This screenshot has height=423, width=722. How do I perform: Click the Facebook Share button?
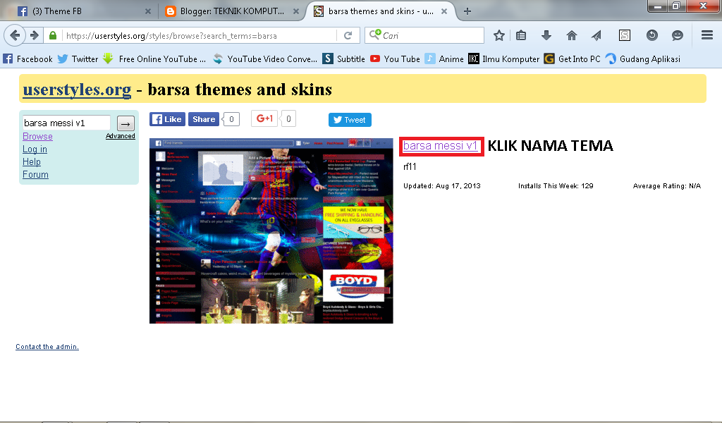(204, 119)
